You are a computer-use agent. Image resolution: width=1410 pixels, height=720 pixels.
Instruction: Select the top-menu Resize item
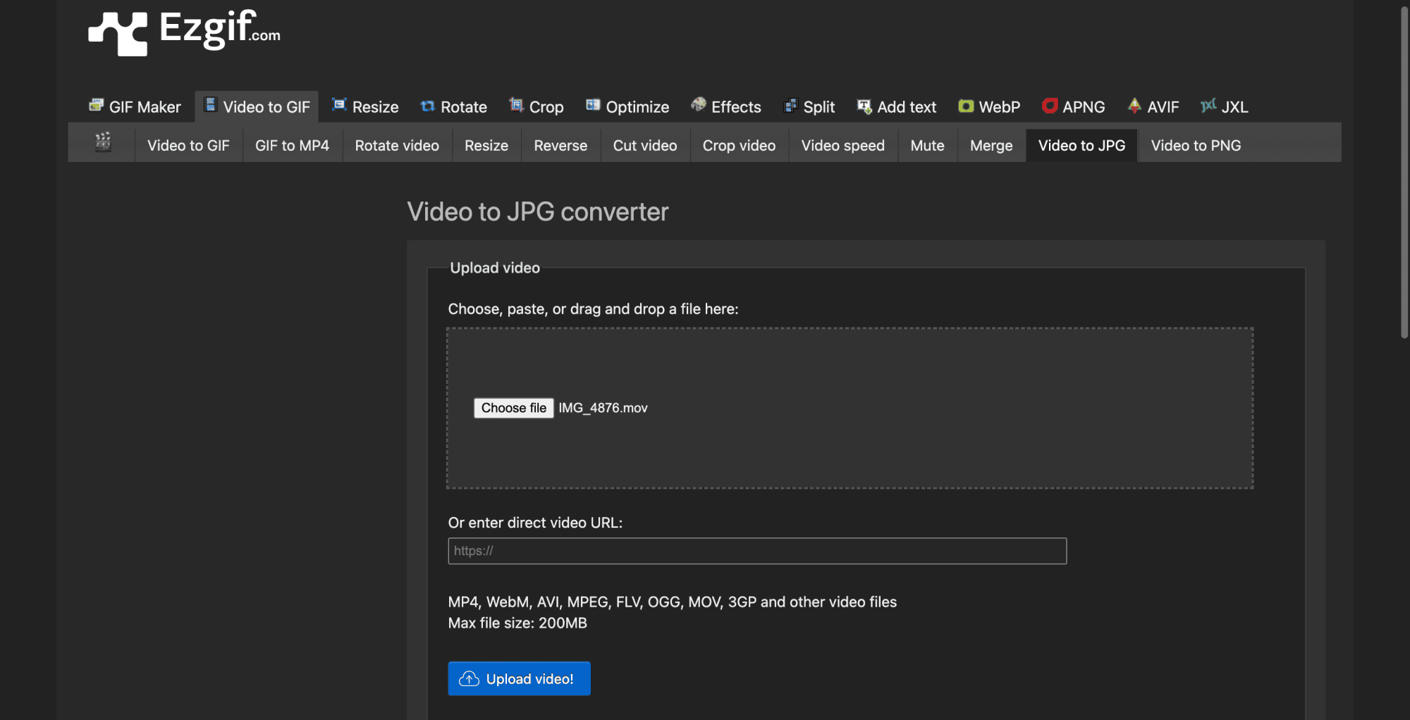coord(365,107)
